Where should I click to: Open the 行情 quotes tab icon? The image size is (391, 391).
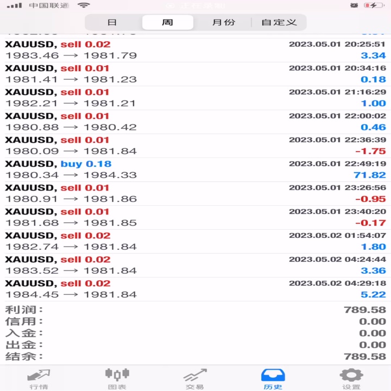(39, 375)
